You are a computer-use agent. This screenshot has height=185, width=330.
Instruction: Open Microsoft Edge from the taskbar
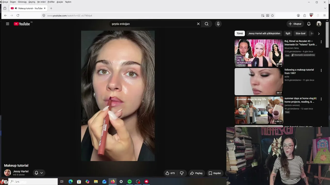(x=71, y=182)
